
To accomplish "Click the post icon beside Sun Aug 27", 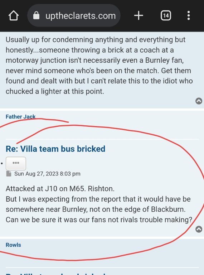I will click(9, 174).
